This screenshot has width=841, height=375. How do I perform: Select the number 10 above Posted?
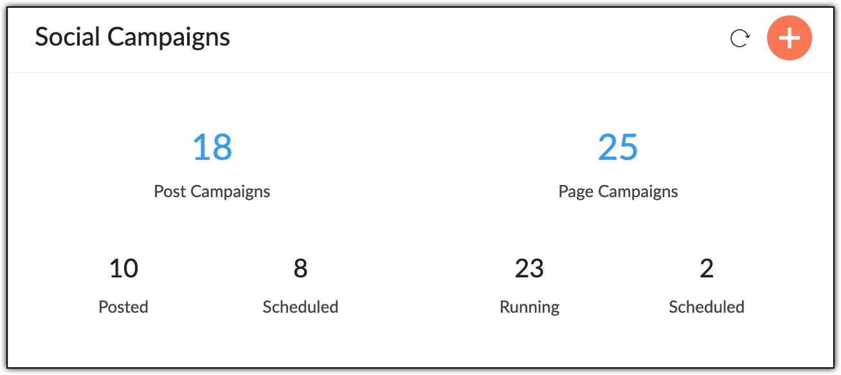pyautogui.click(x=123, y=268)
